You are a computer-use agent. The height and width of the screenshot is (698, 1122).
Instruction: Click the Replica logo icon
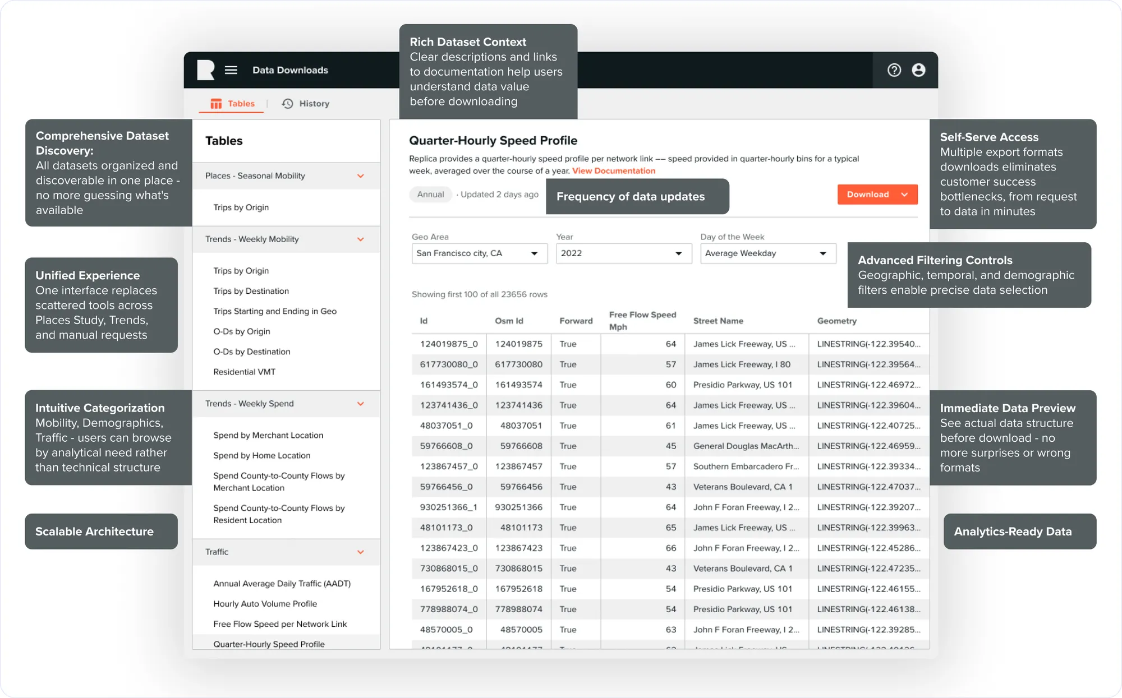[206, 70]
